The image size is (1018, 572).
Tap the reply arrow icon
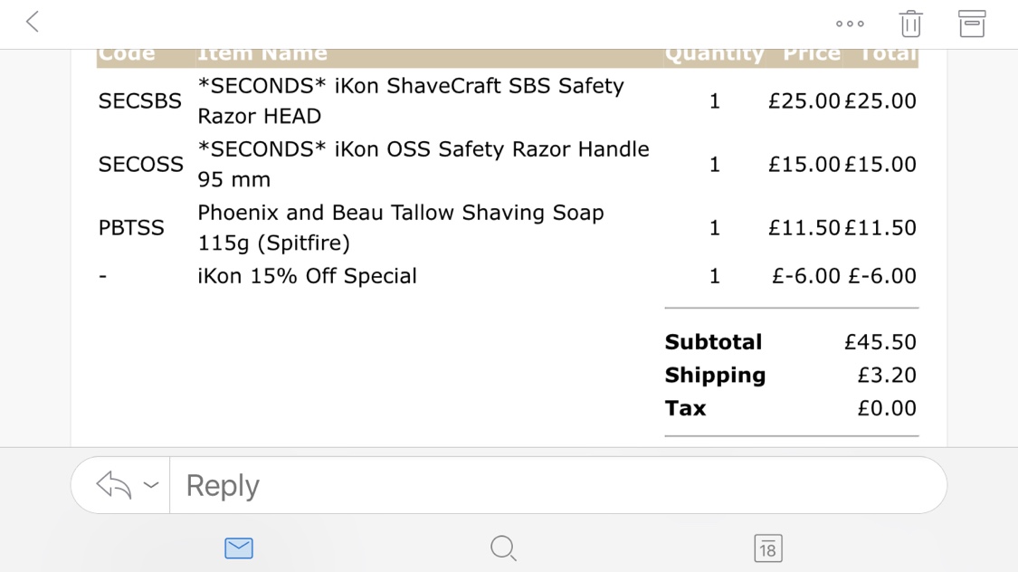(x=114, y=485)
